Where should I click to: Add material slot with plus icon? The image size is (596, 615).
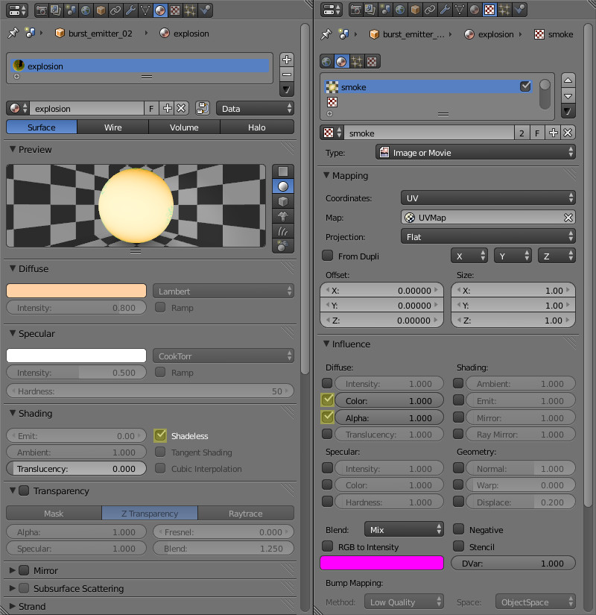point(287,60)
